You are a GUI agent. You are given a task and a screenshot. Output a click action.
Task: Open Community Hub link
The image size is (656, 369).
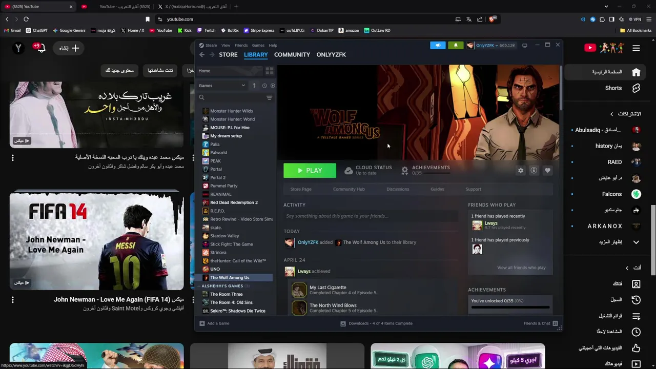click(x=349, y=189)
